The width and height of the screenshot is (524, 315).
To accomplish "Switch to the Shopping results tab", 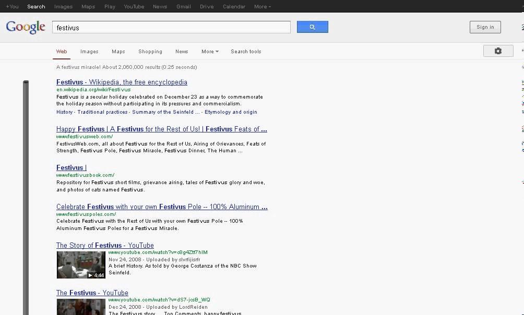I will click(150, 52).
